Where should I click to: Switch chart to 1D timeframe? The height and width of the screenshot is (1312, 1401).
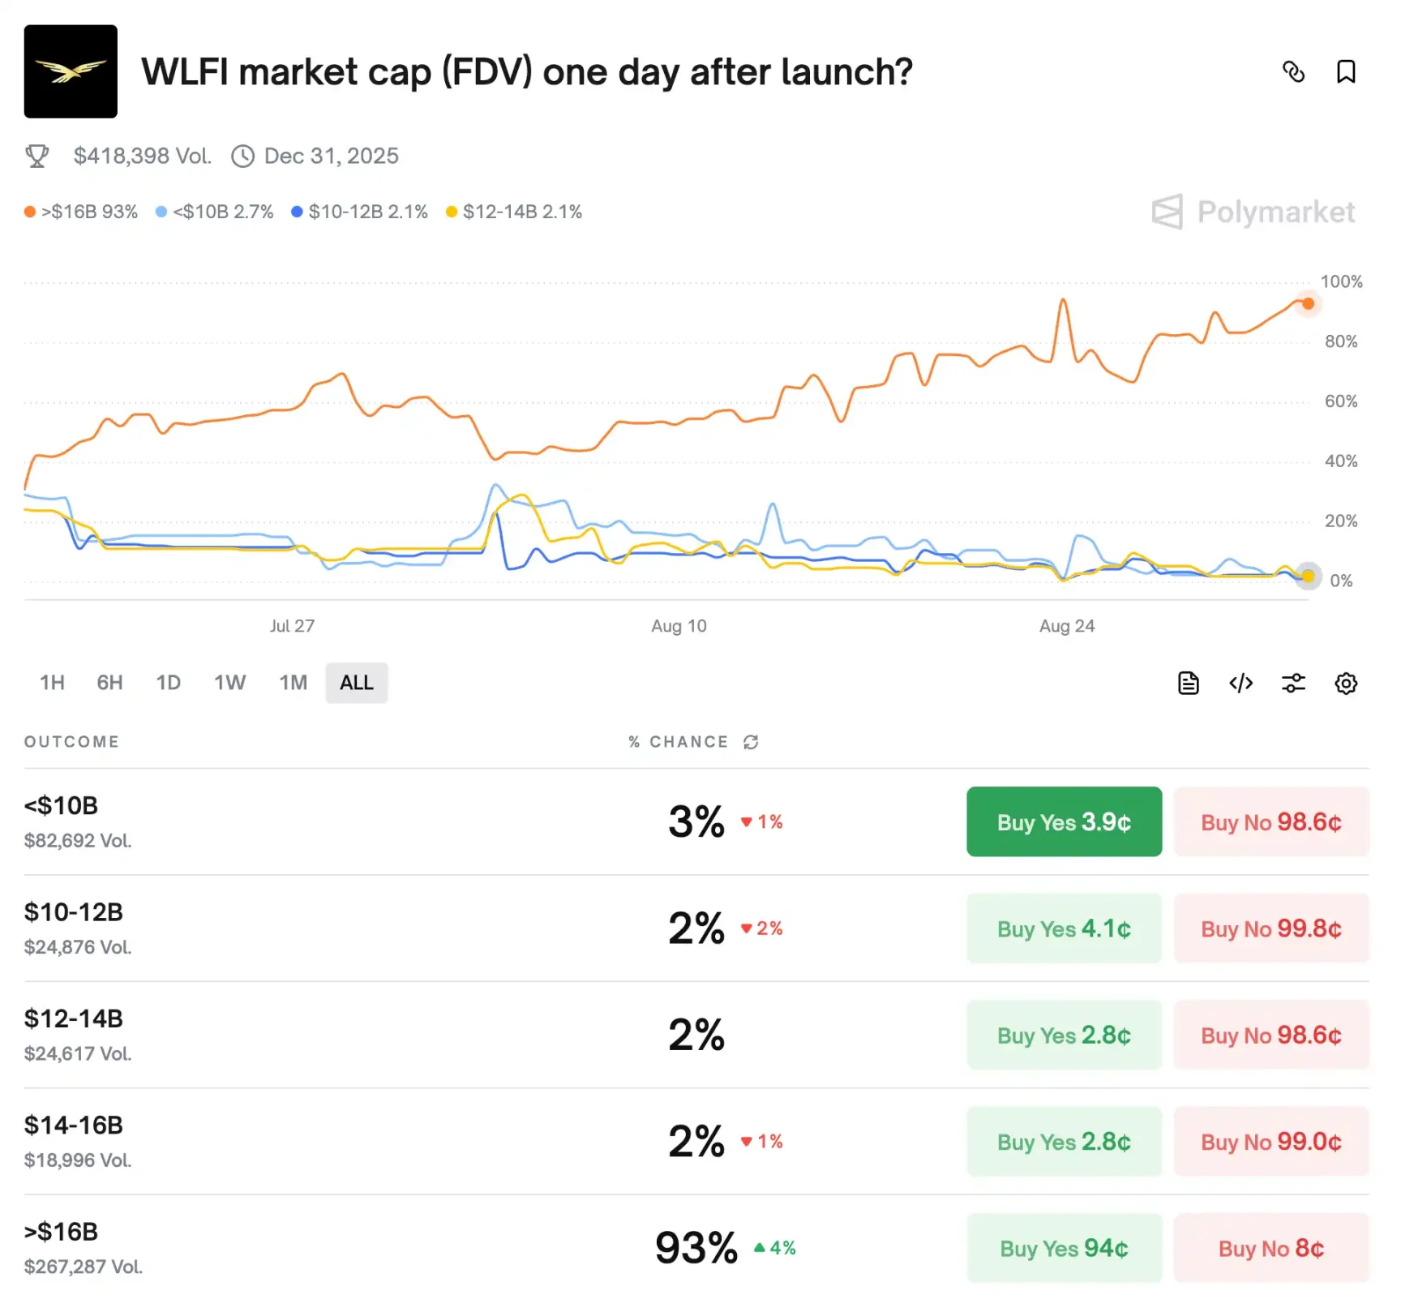[169, 683]
